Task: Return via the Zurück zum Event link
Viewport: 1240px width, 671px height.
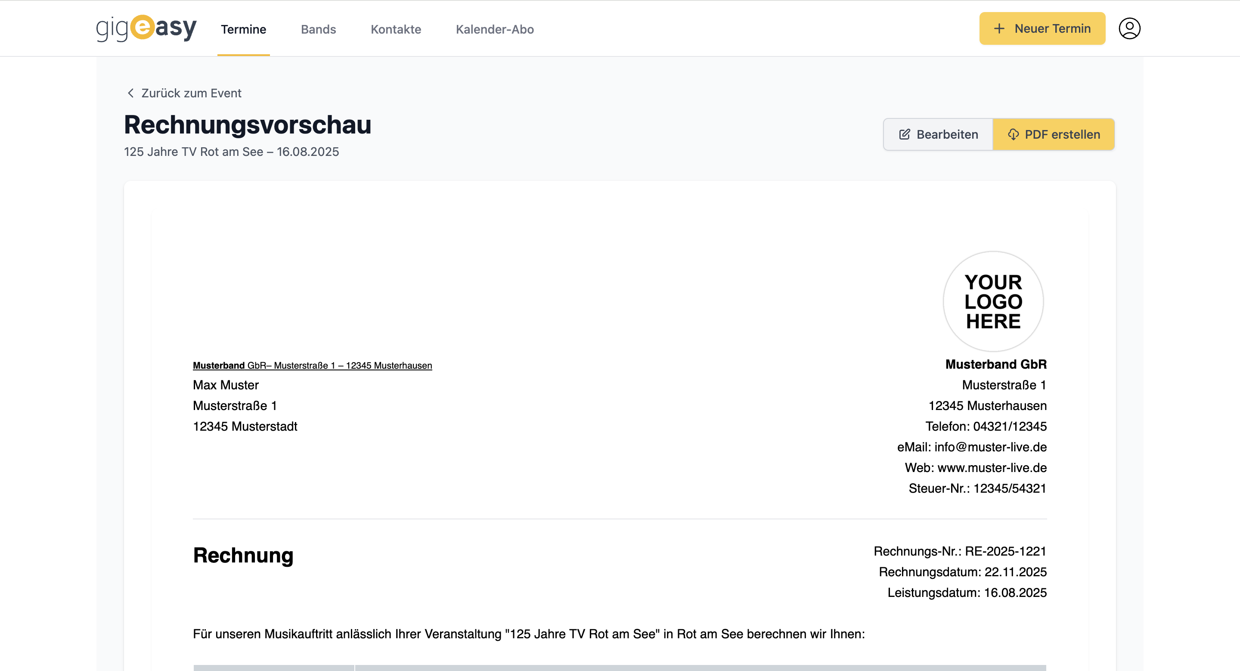Action: [x=191, y=93]
